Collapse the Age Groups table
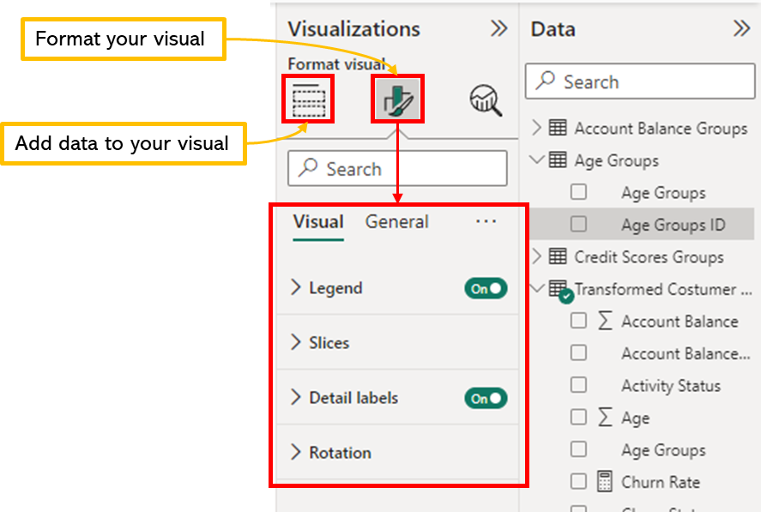 coord(539,160)
